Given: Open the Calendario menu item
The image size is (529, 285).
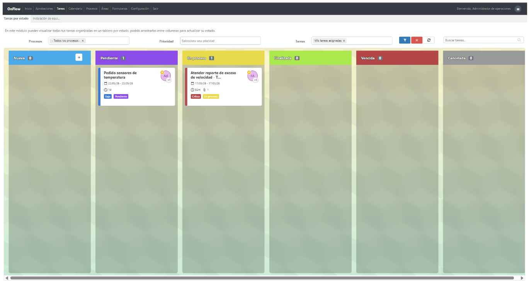Looking at the screenshot, I should [x=75, y=8].
